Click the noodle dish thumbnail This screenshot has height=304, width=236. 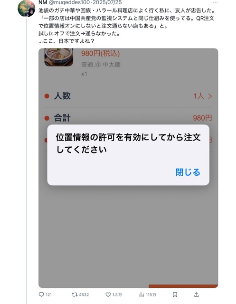coord(59,57)
